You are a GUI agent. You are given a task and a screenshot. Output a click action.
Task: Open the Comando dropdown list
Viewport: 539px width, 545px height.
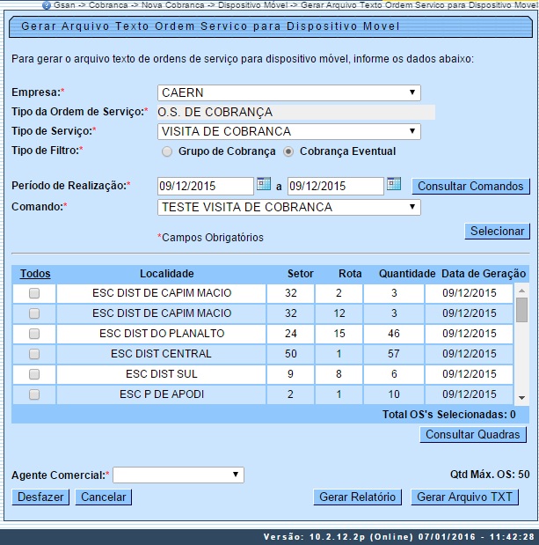pos(289,208)
